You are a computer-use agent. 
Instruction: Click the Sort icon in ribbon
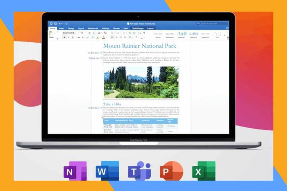pos(140,33)
